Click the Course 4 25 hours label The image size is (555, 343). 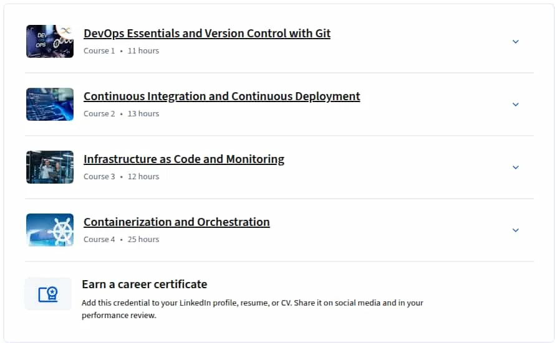pos(122,240)
